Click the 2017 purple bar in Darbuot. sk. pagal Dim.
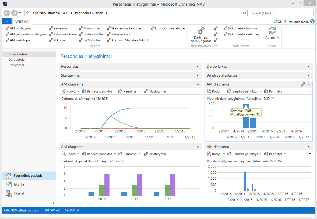This screenshot has height=219, width=317. pyautogui.click(x=172, y=185)
